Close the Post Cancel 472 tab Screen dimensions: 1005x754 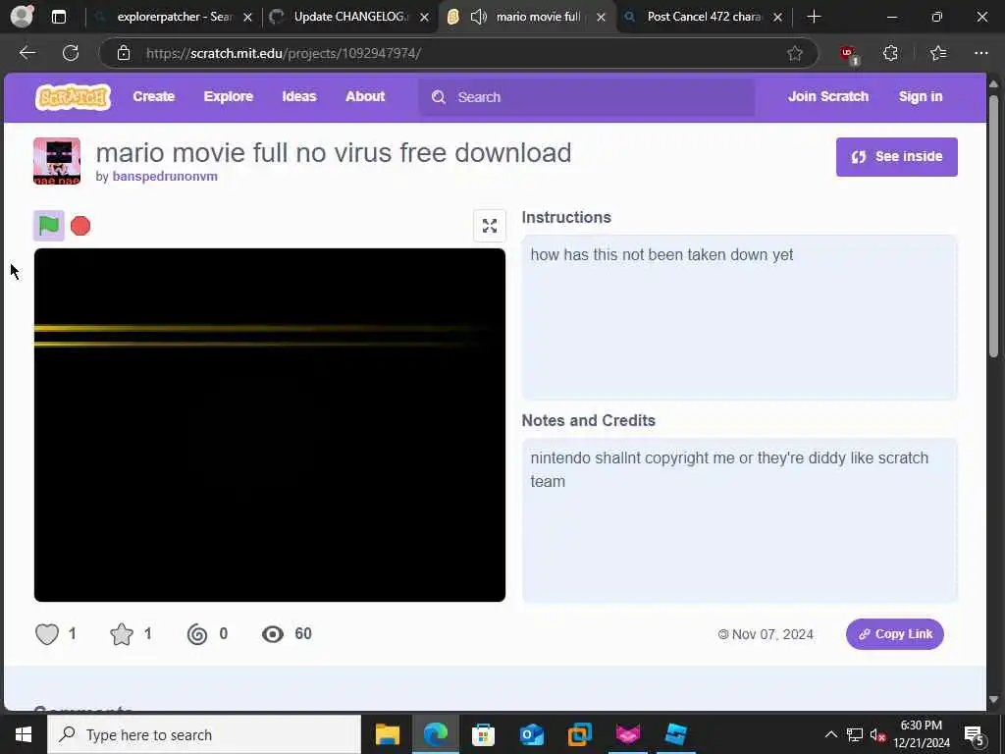click(x=777, y=18)
